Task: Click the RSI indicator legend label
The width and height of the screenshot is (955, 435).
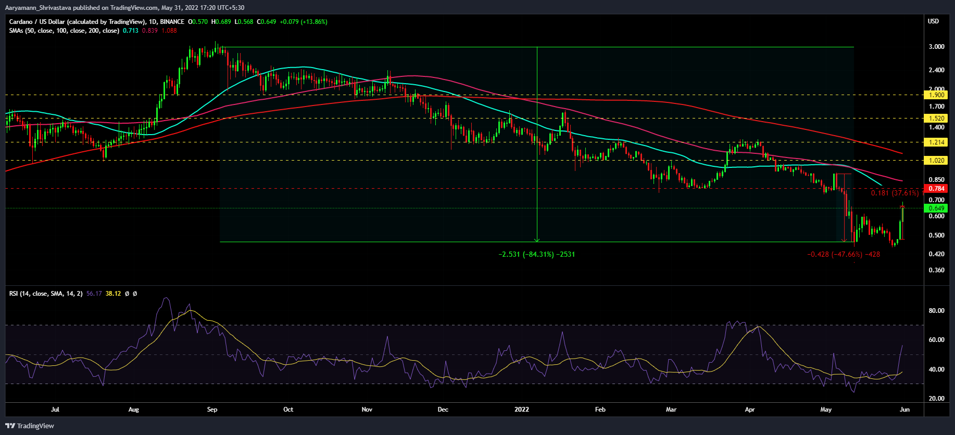Action: tap(46, 294)
